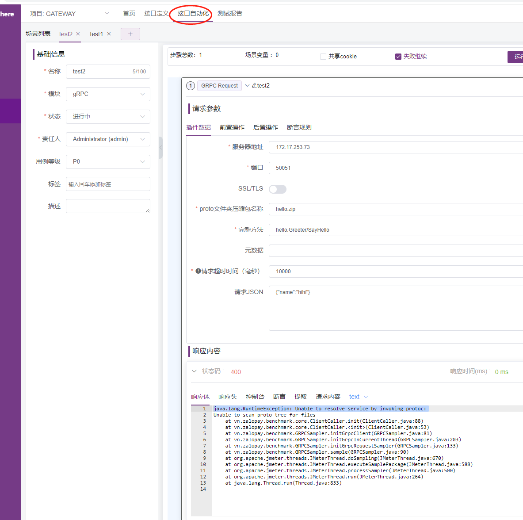Uncheck the 失败继续 checkbox
This screenshot has height=520, width=523.
(x=398, y=56)
